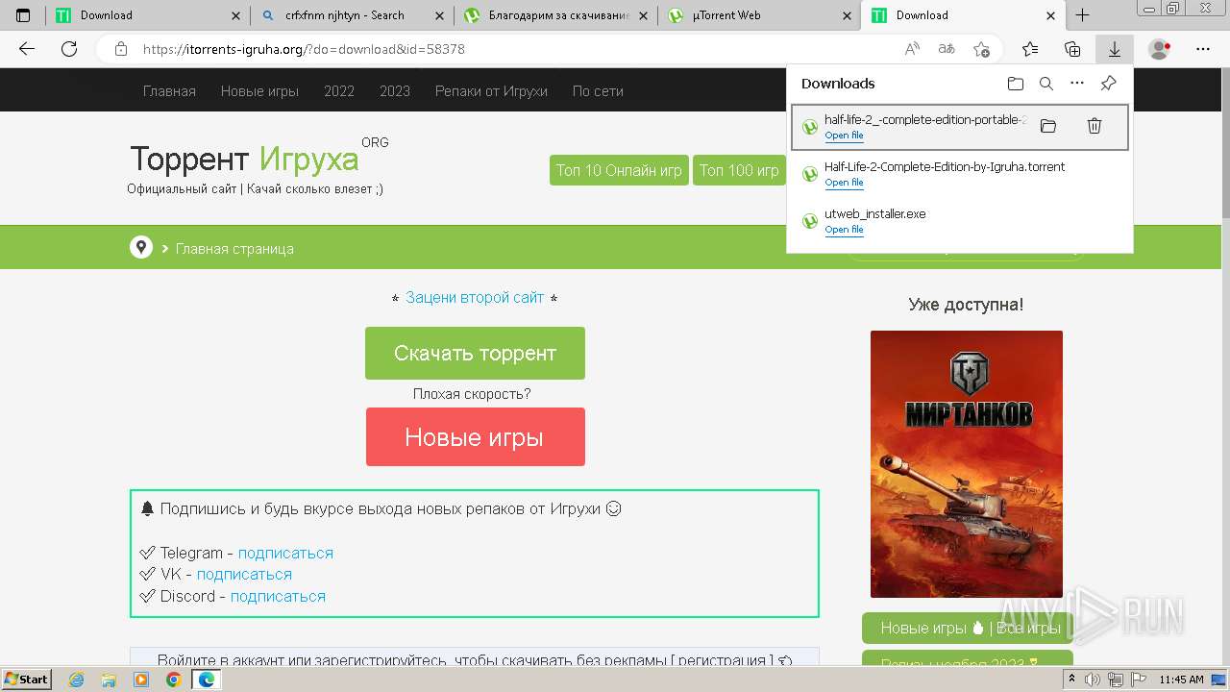Delete the half-life-2 portable download
The width and height of the screenshot is (1230, 692).
coord(1094,126)
